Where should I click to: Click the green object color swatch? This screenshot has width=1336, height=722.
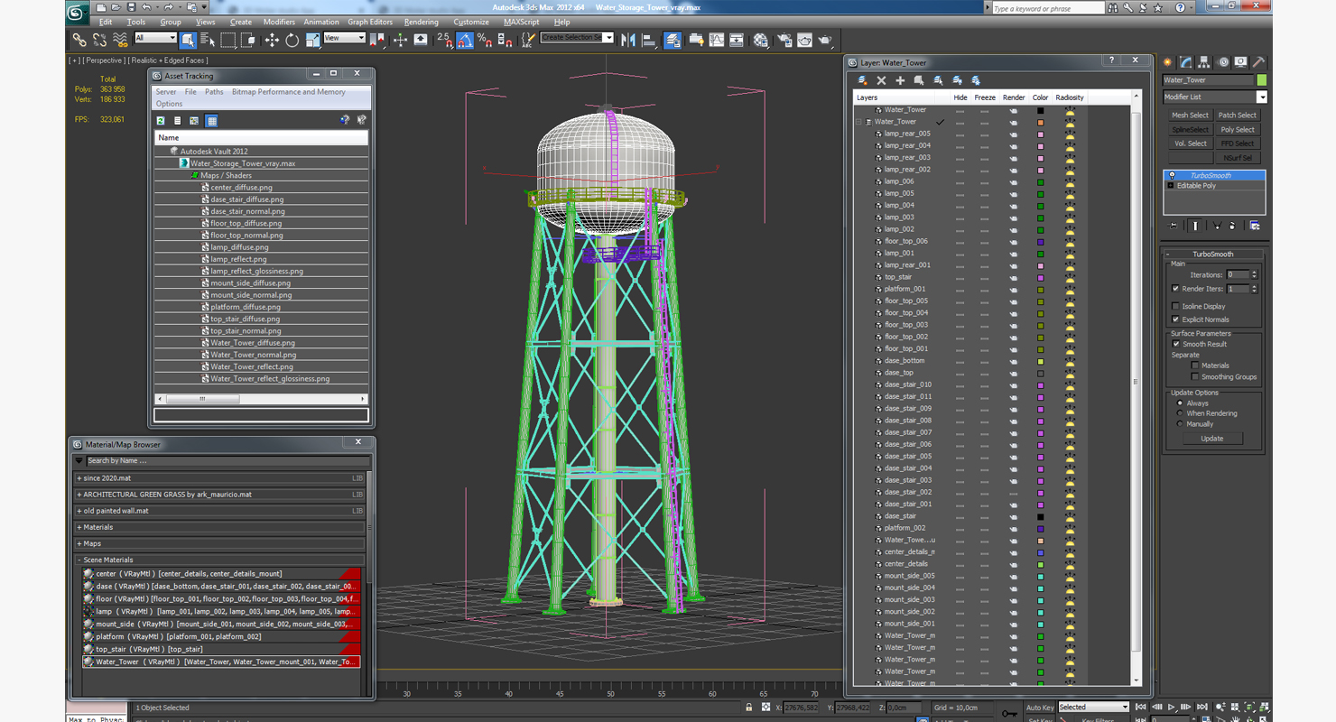tap(1262, 80)
